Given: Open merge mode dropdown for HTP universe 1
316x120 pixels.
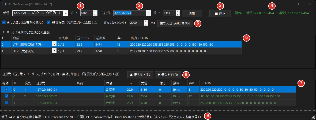Looking at the screenshot, I should (x=54, y=51).
